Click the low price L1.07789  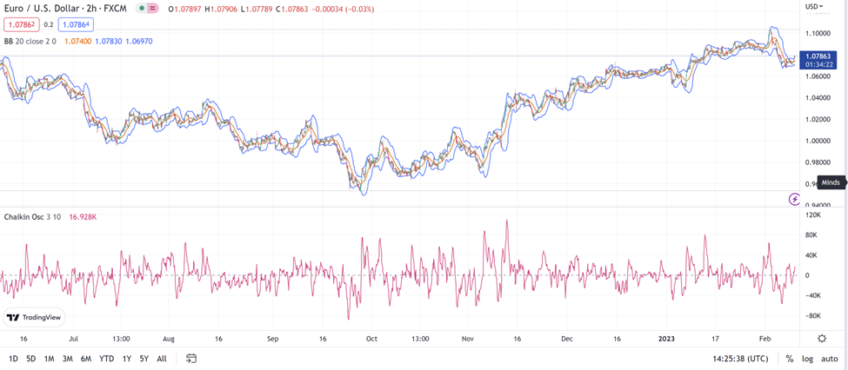(255, 10)
